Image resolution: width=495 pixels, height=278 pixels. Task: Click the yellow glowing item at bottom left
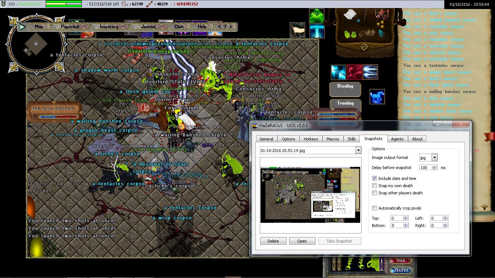(x=36, y=247)
